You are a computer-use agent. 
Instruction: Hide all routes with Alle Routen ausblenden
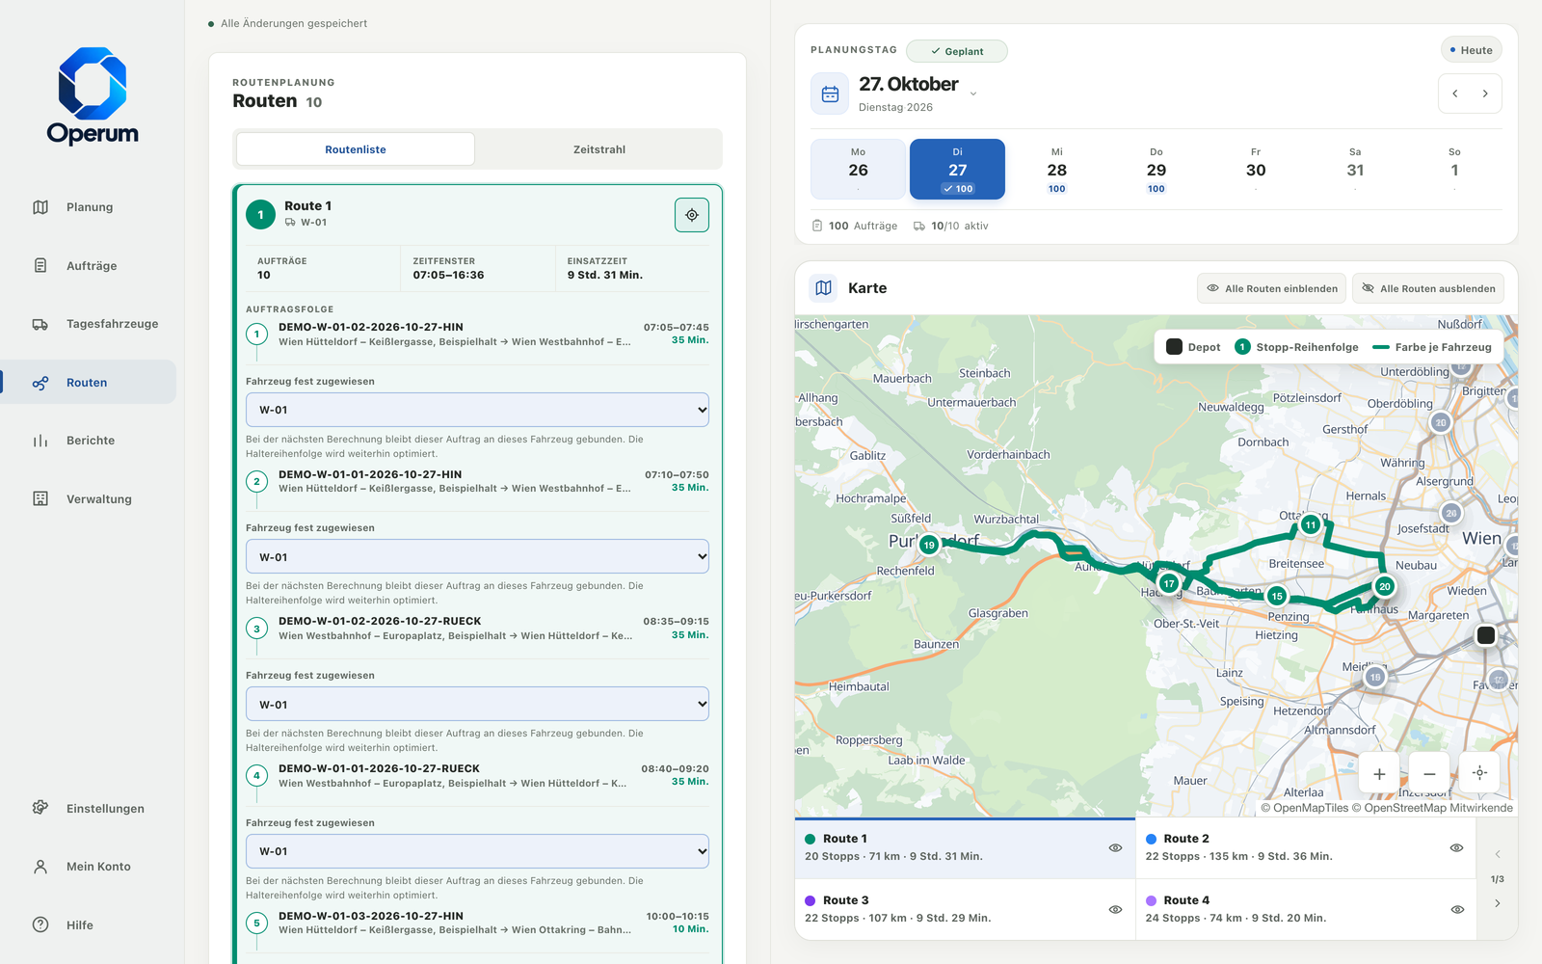coord(1428,288)
